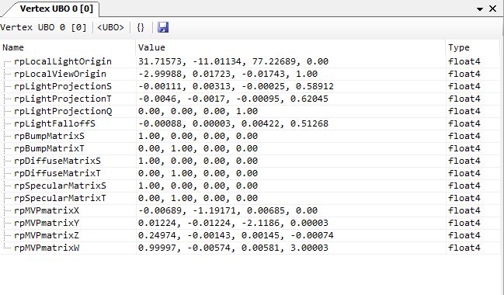Viewport: 504px width, 295px height.
Task: Click value -0.00111, 0.00313, -0.00025, 0.58912
Action: coord(236,86)
